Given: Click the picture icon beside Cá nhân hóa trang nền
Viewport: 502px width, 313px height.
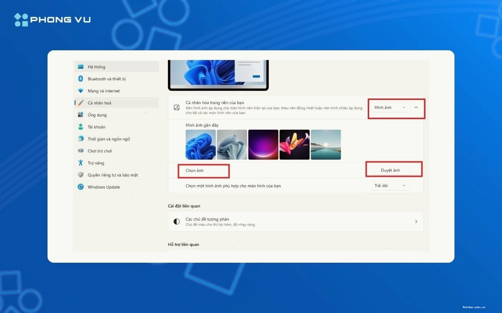Looking at the screenshot, I should click(177, 108).
